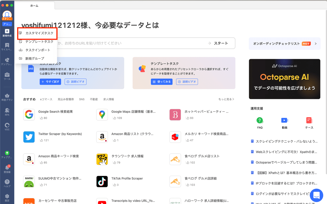
Task: Open 食べログ グルメ店詳細 template
Action: tap(201, 178)
